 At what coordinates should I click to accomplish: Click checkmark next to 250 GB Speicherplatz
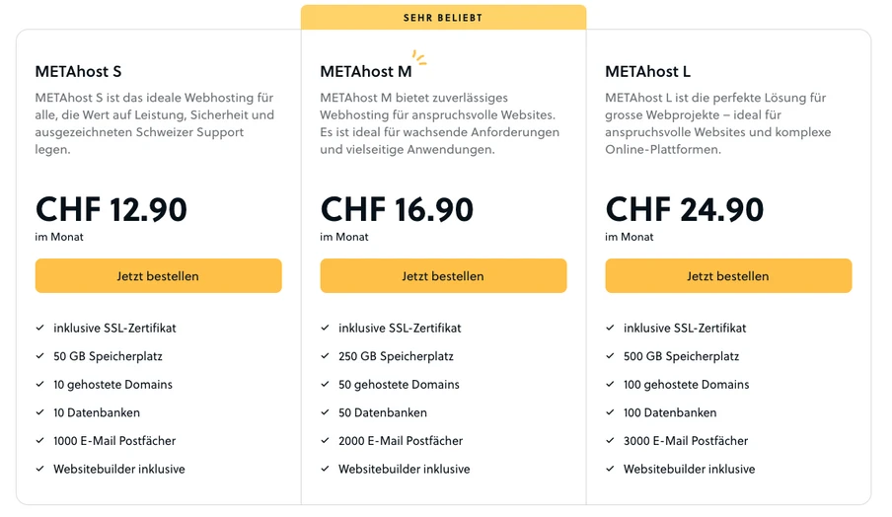click(325, 356)
